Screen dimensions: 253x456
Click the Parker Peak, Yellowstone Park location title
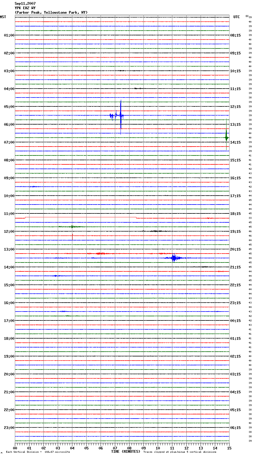coord(51,12)
